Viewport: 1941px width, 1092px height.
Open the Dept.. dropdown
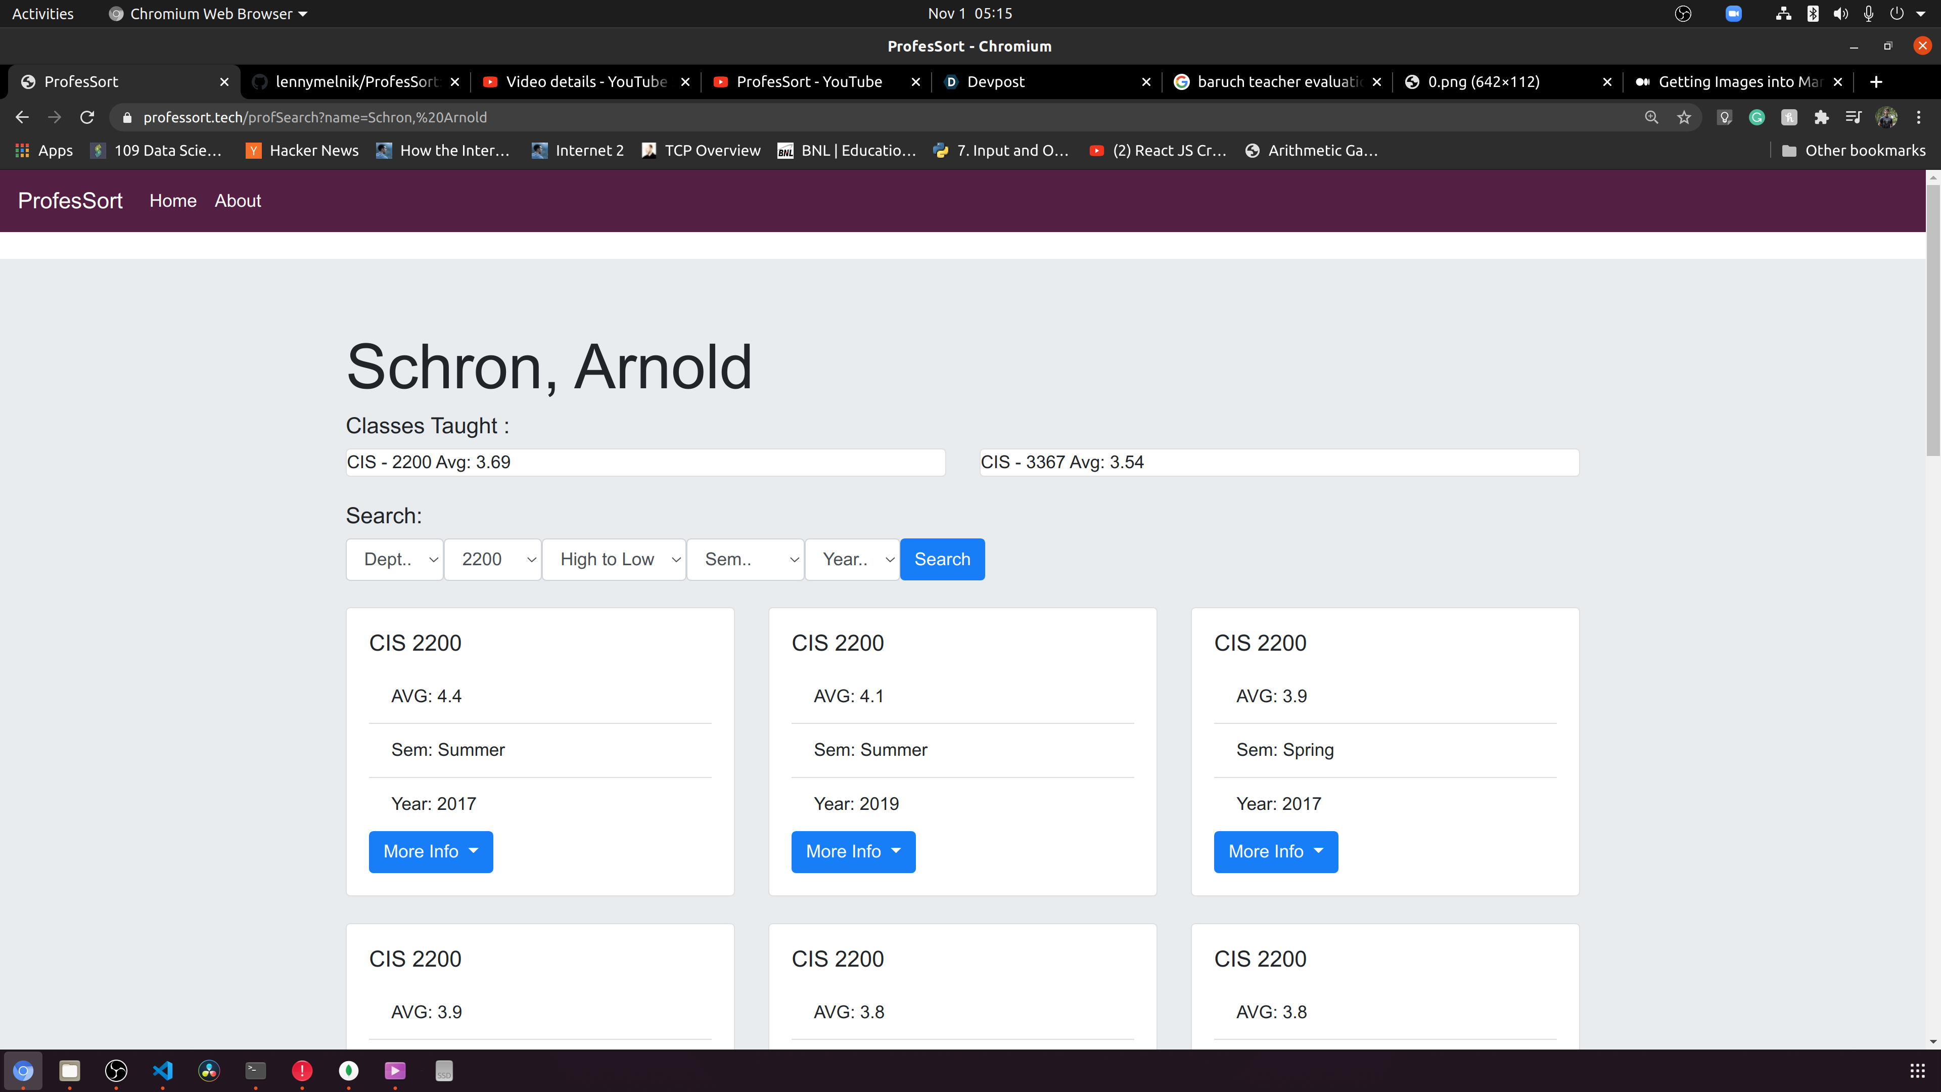[395, 559]
